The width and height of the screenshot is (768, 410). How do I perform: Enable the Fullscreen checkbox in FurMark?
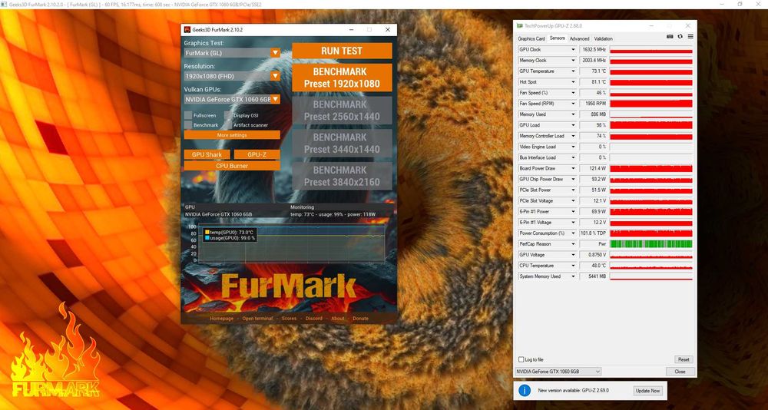point(188,116)
